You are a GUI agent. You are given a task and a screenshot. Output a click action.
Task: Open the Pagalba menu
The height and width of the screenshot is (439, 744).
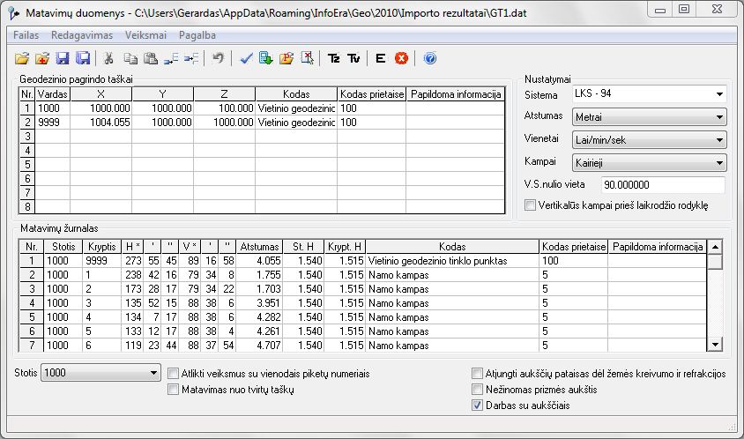click(x=197, y=35)
